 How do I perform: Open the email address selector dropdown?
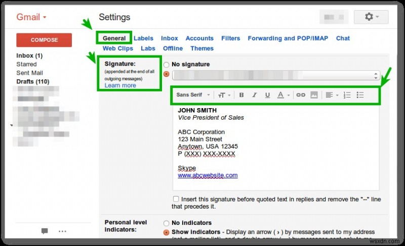click(x=276, y=75)
